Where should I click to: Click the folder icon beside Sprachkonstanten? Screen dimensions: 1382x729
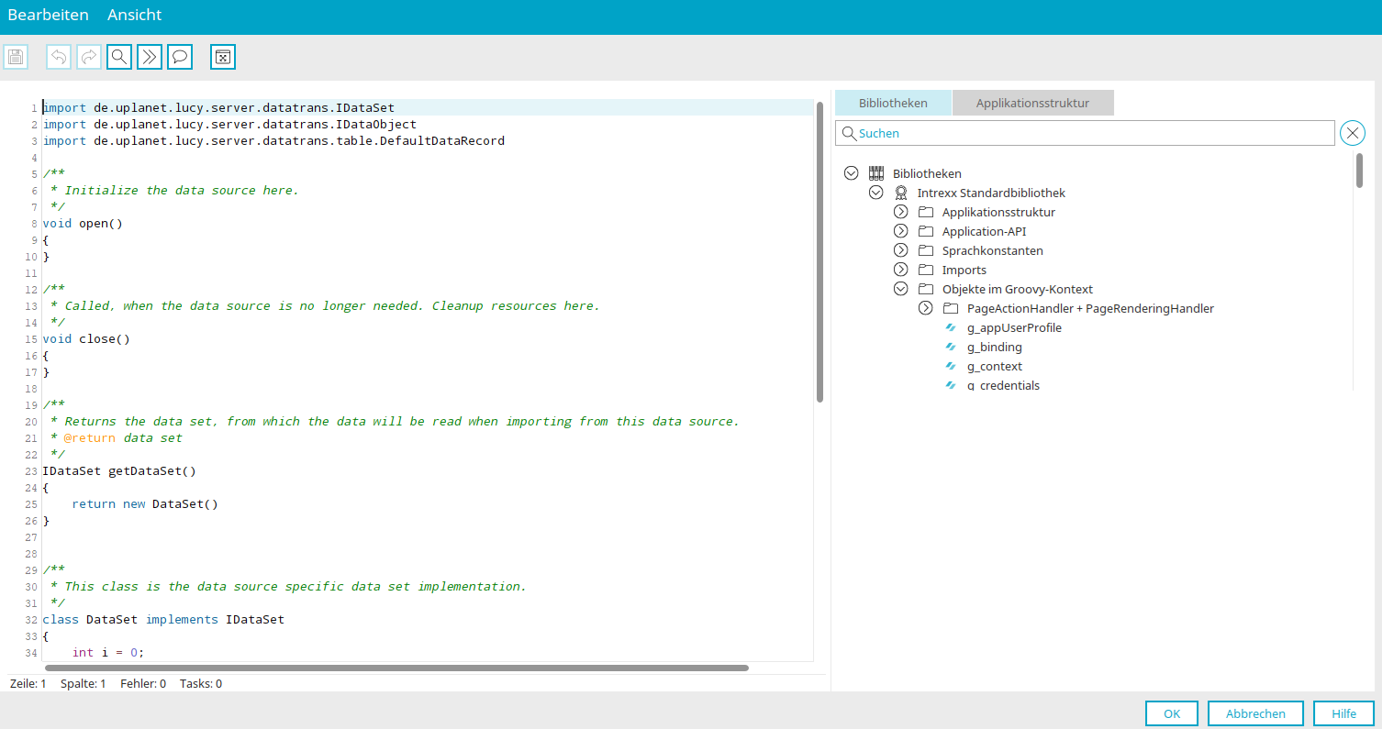(926, 250)
